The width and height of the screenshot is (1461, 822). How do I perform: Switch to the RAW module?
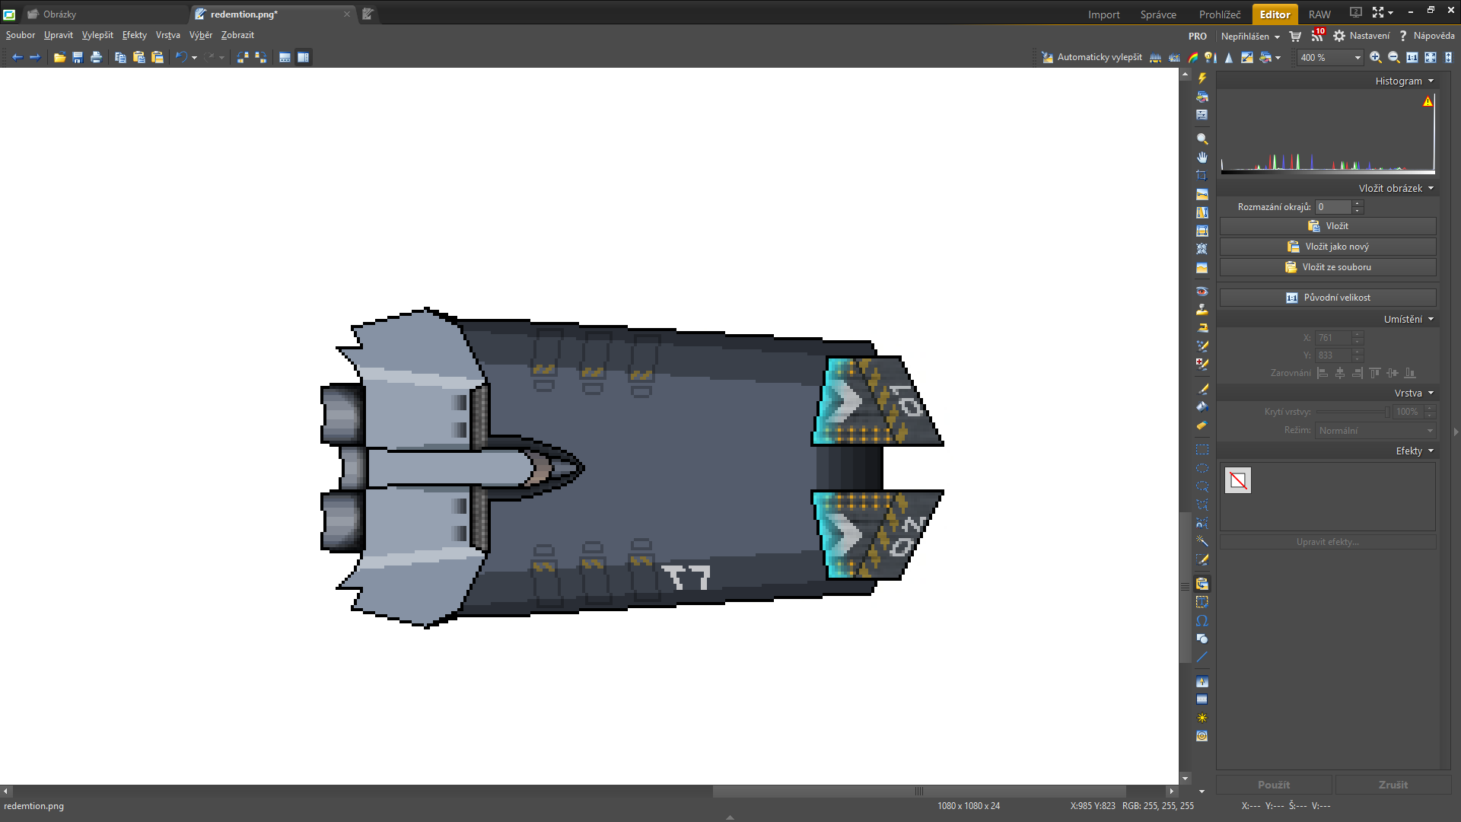[1319, 14]
